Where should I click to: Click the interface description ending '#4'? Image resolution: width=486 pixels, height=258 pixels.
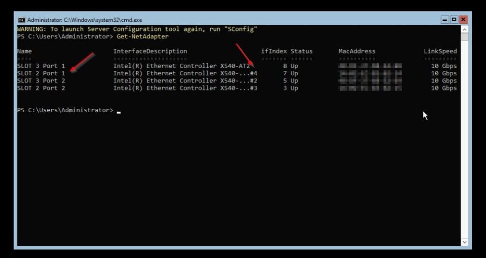pos(185,73)
